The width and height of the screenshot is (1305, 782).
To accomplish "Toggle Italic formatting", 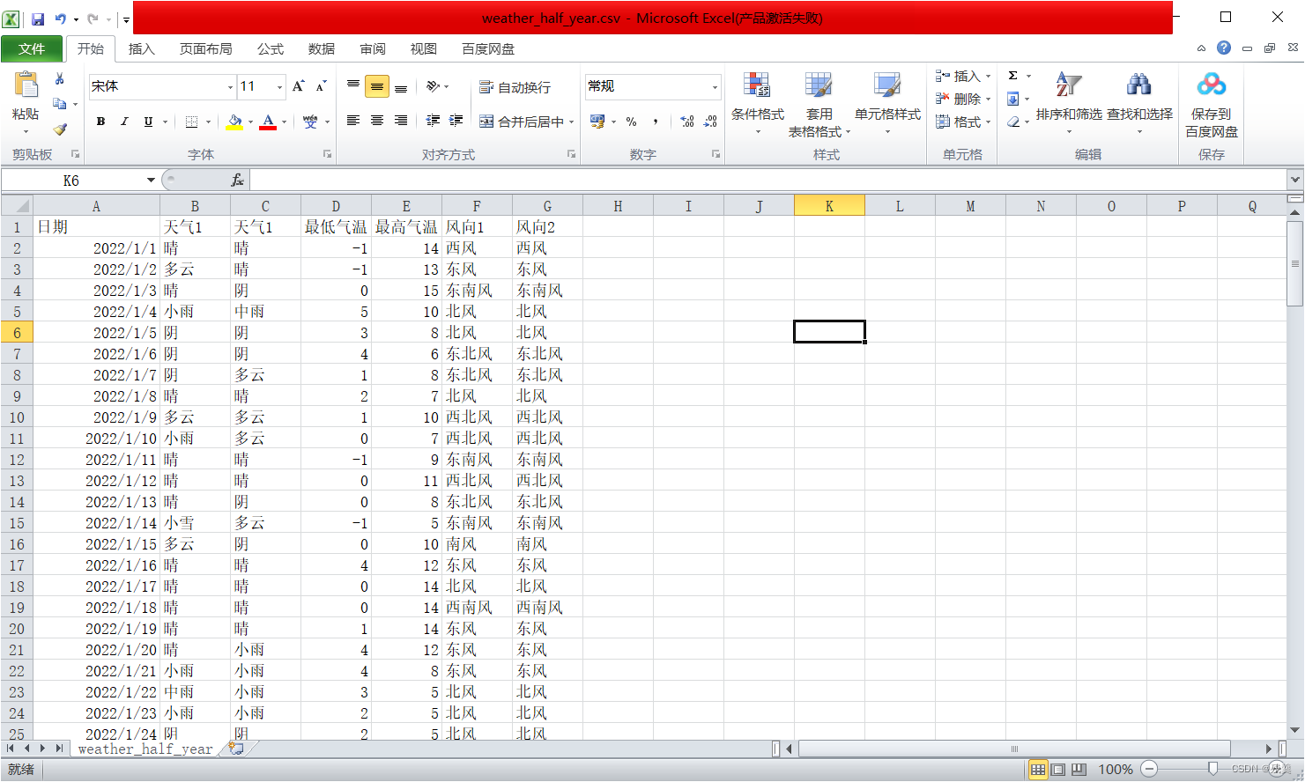I will tap(124, 122).
